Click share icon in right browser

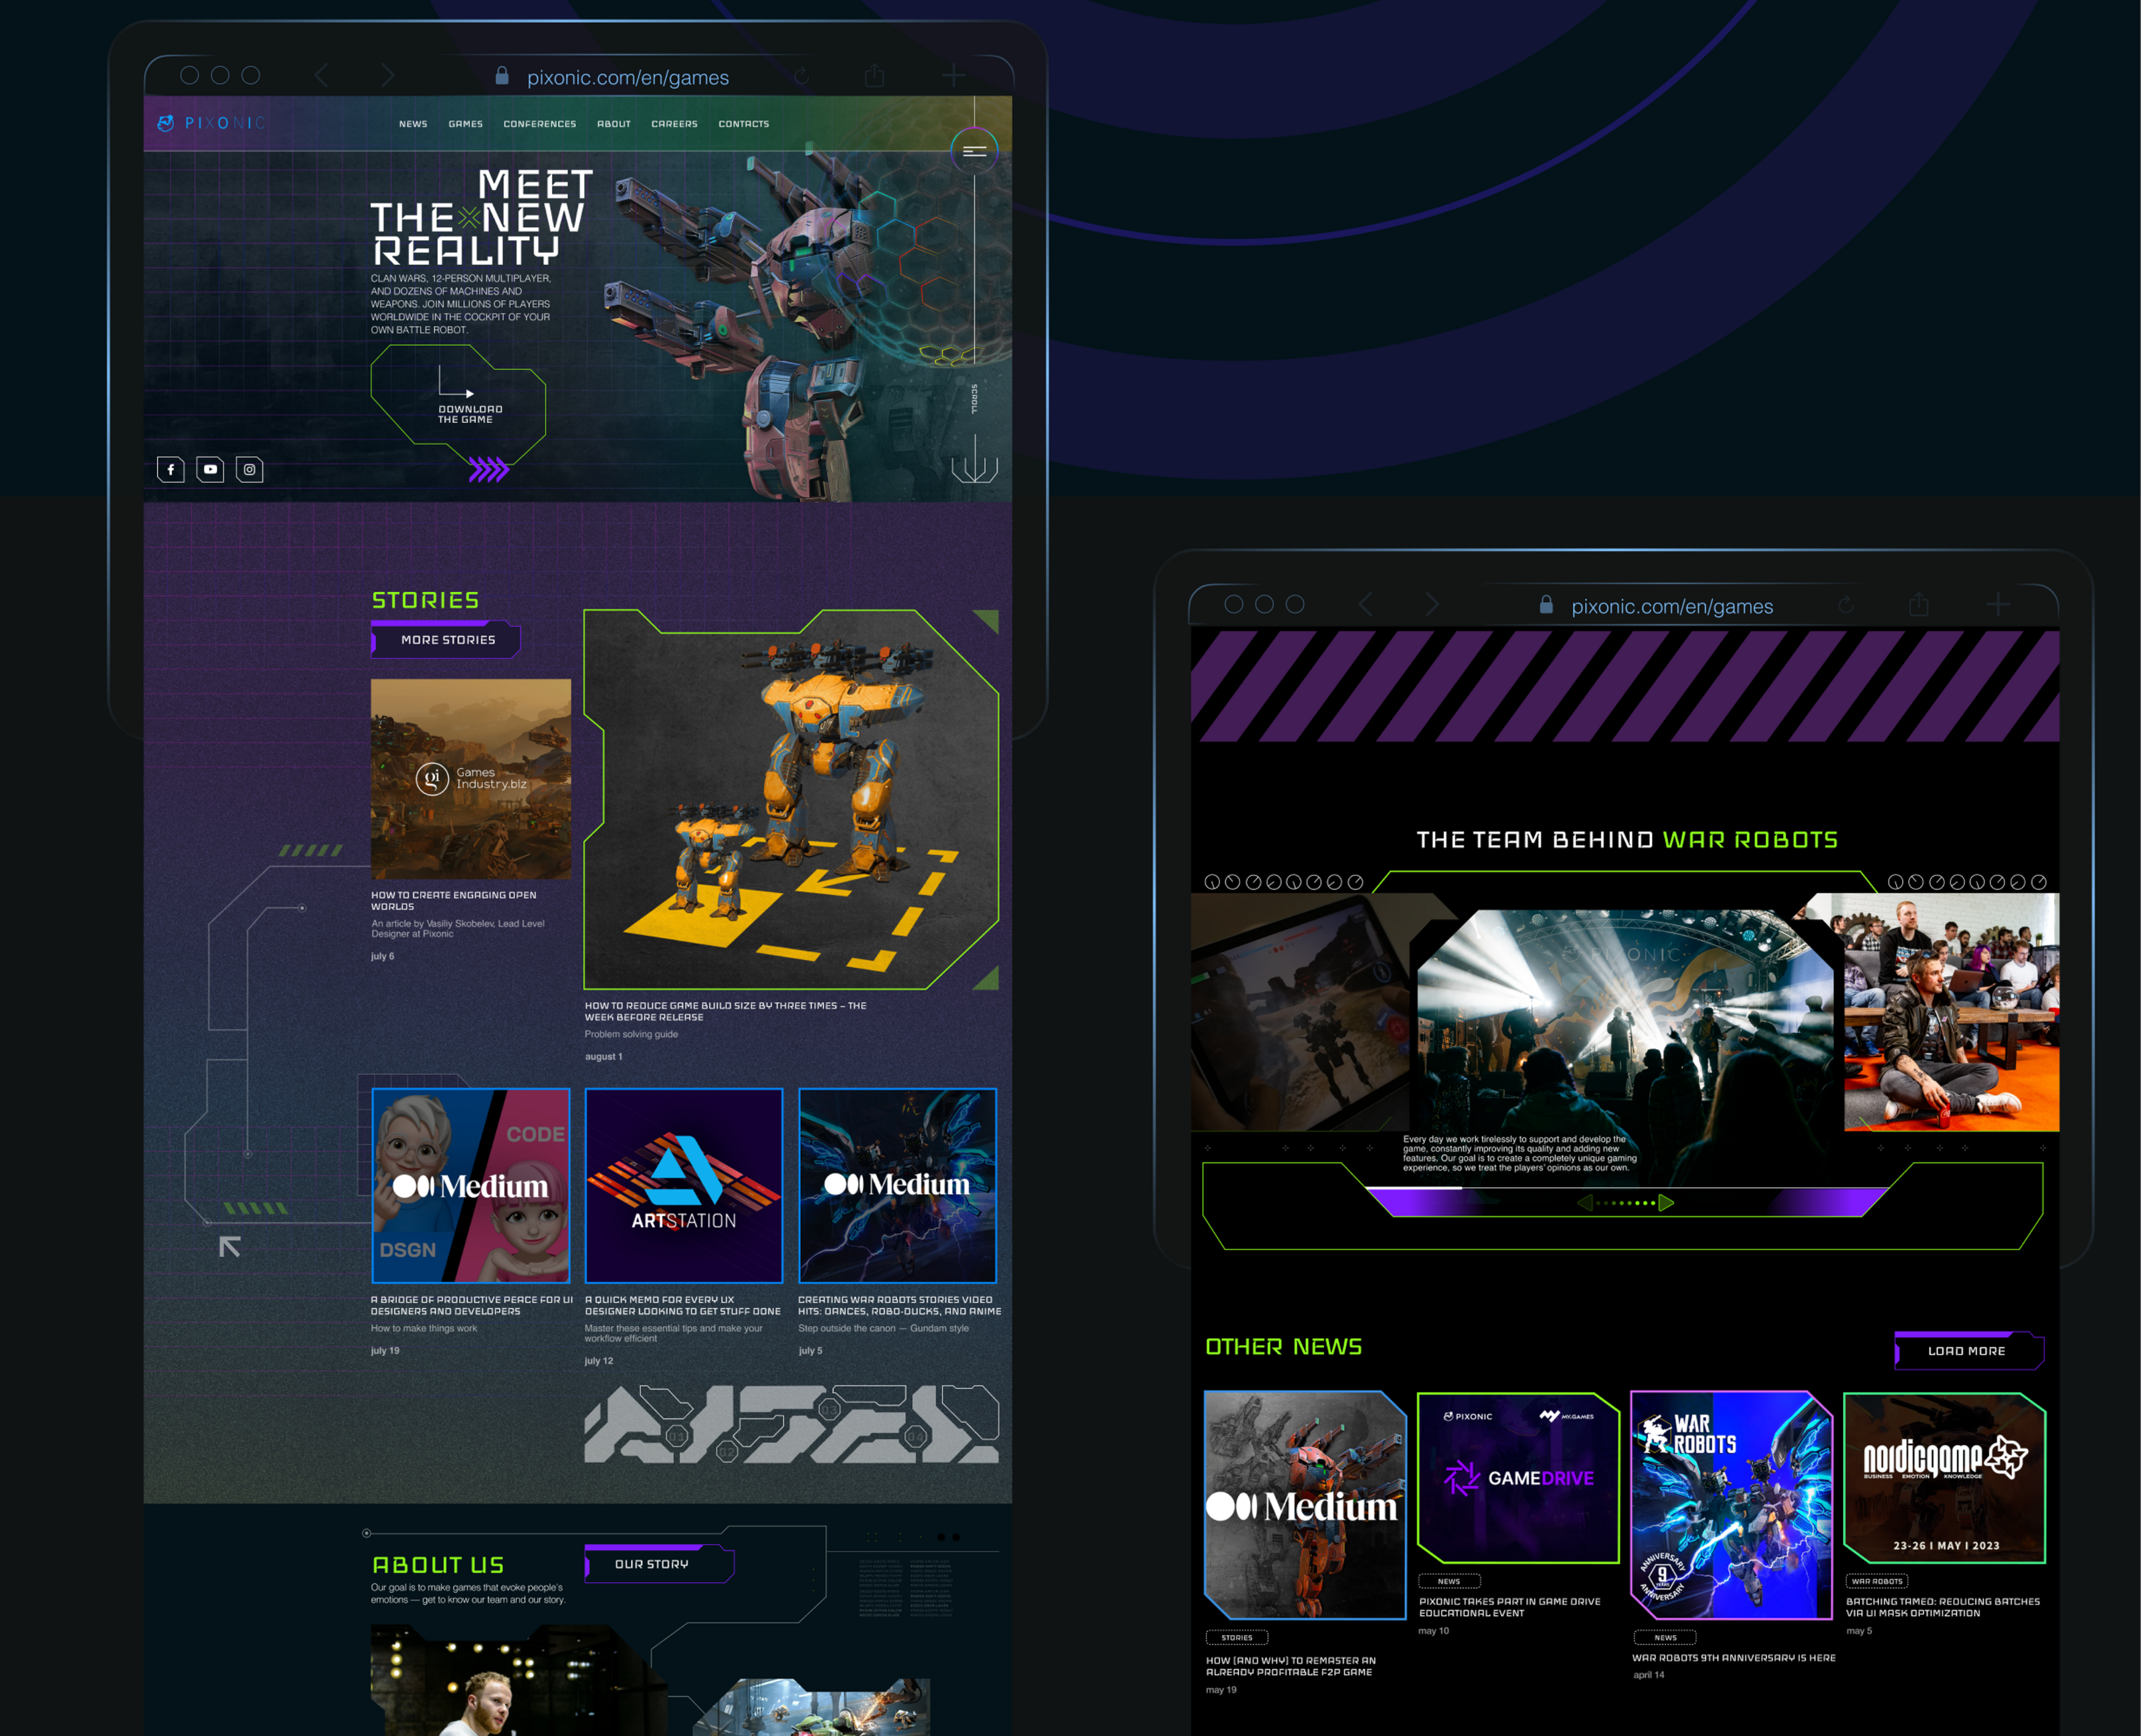point(1918,605)
